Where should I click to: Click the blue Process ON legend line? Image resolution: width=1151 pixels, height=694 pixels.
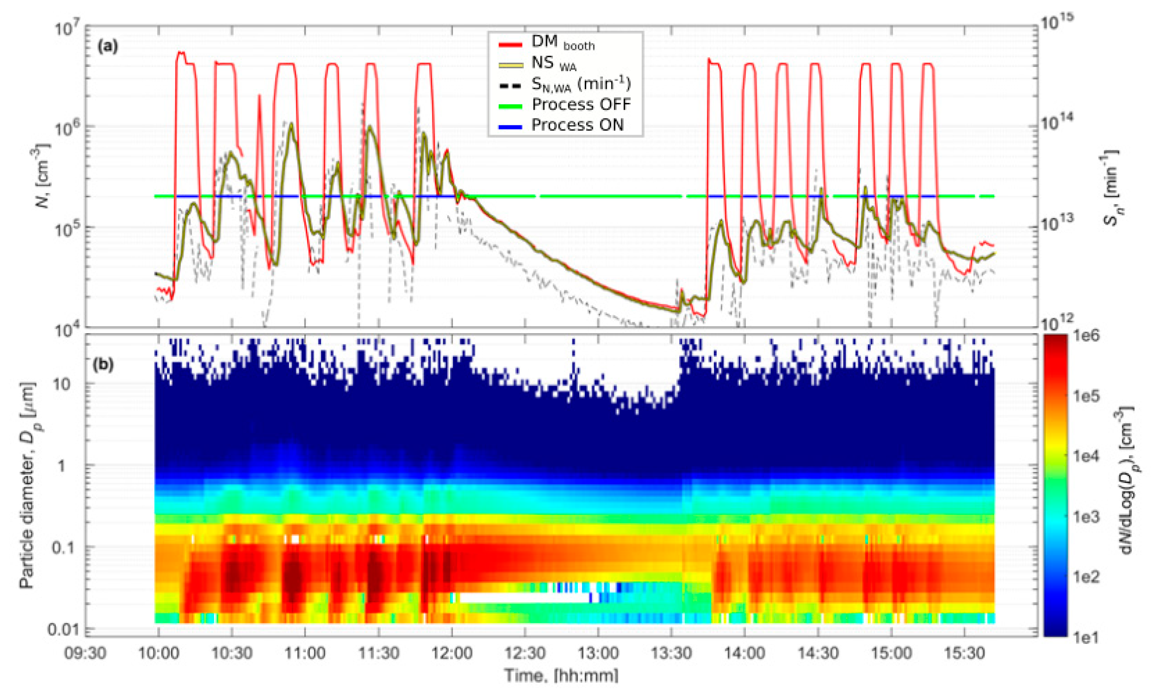point(510,127)
